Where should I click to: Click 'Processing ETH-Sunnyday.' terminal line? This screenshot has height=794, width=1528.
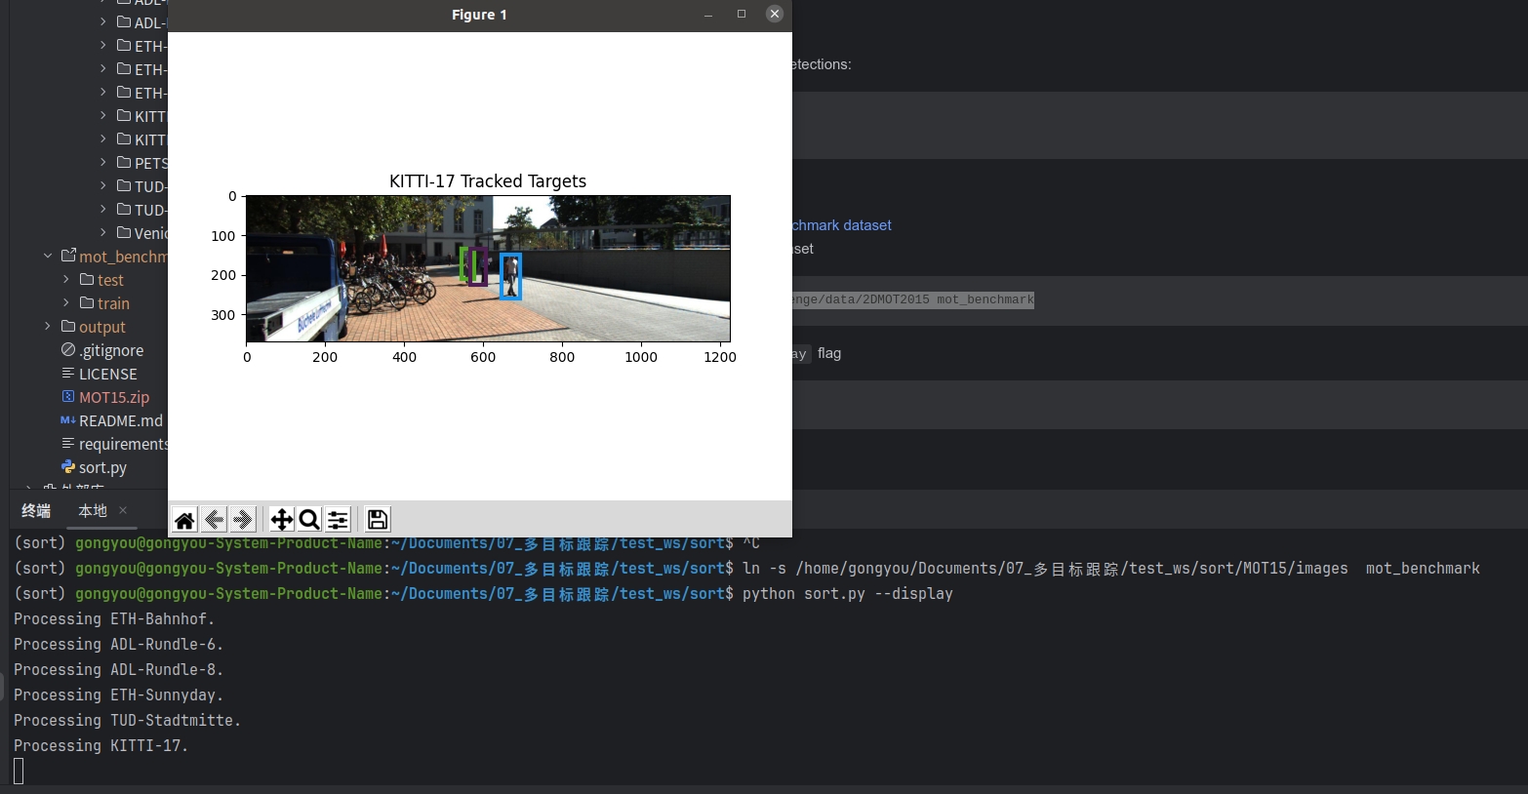pyautogui.click(x=118, y=695)
